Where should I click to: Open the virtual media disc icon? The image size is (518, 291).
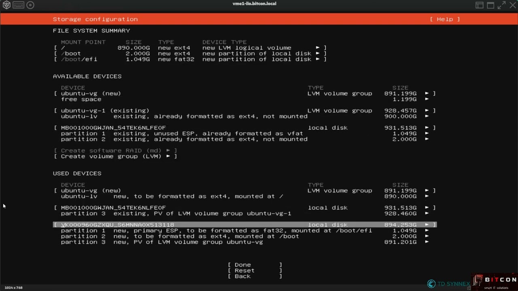[30, 5]
